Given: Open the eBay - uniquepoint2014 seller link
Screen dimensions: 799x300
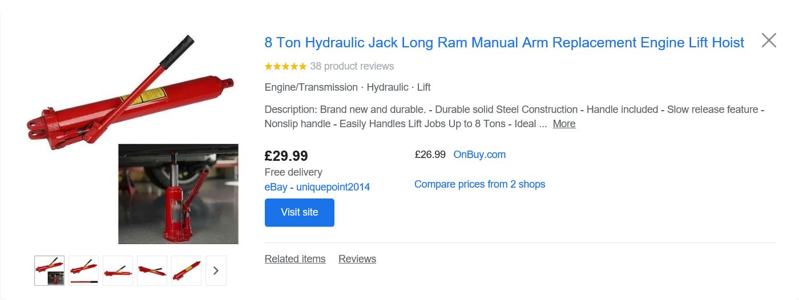Looking at the screenshot, I should click(x=317, y=187).
